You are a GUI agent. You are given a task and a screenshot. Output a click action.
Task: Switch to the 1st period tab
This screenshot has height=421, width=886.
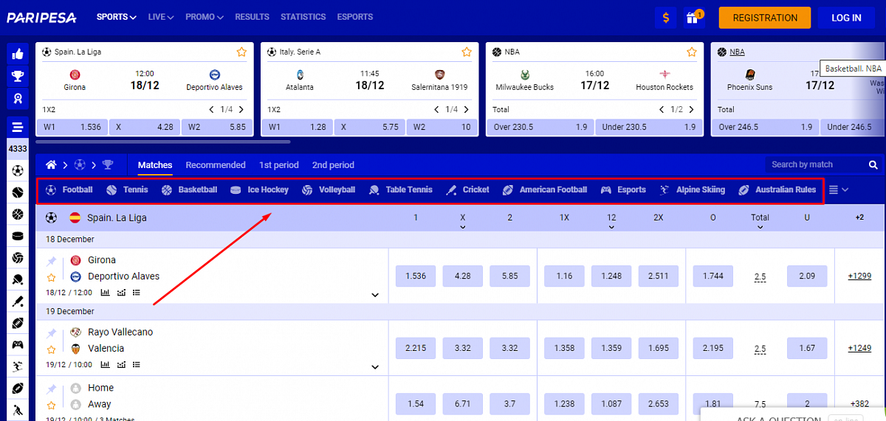click(279, 165)
